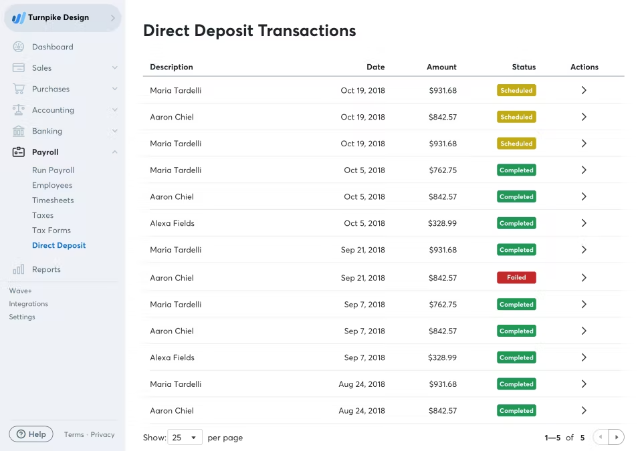This screenshot has height=451, width=642.
Task: Click the Scheduled status badge on Maria Tardelli's Oct 19 row
Action: [516, 90]
